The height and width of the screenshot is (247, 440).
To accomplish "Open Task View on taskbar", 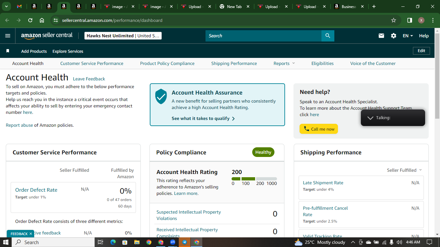I will pyautogui.click(x=100, y=242).
